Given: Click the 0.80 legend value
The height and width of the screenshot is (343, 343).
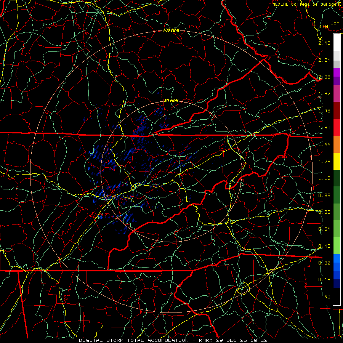Looking at the screenshot, I should [x=324, y=212].
